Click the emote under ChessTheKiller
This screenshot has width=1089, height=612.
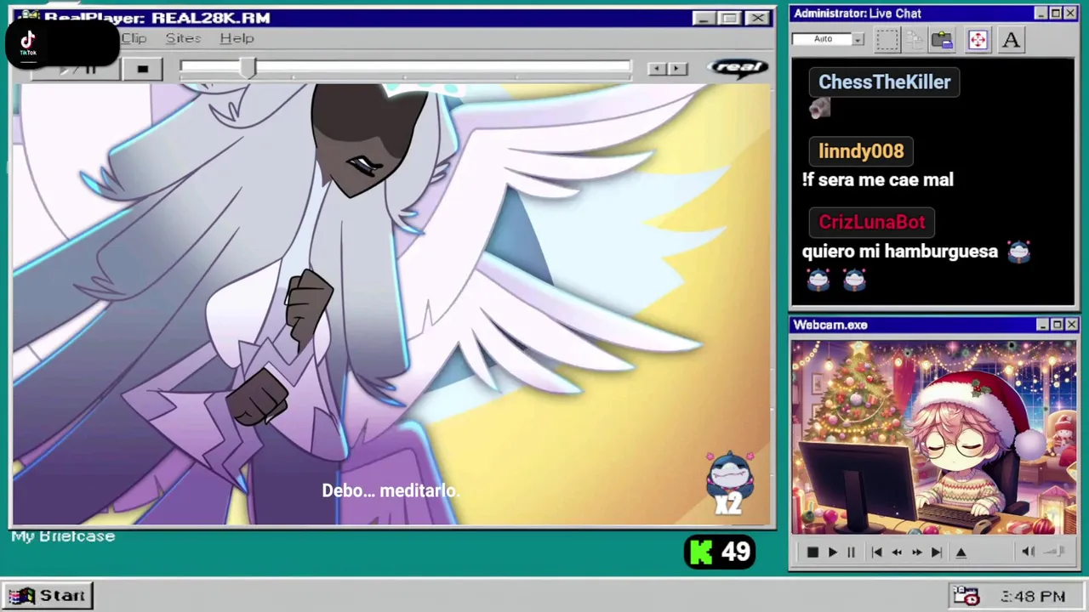(x=819, y=109)
